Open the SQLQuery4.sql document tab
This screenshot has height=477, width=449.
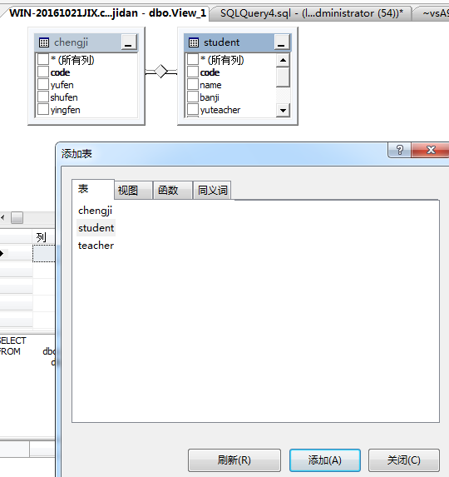click(311, 13)
